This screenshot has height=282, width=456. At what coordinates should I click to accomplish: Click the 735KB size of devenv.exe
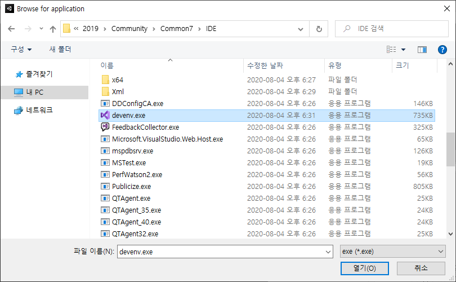[423, 116]
